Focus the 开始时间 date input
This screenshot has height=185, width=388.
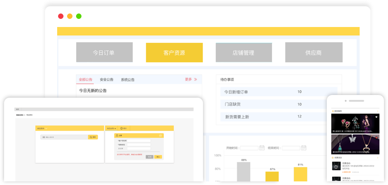(249, 148)
